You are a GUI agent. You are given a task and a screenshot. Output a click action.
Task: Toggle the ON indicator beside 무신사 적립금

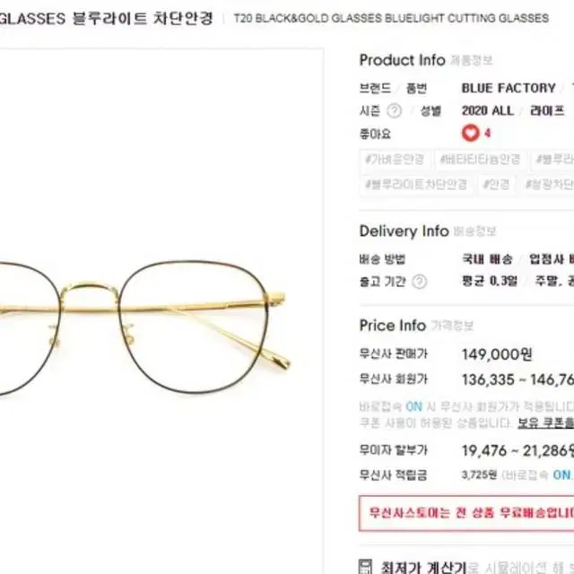[562, 474]
